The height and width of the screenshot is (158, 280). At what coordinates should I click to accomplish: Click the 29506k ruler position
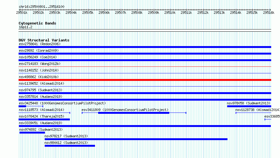104,13
